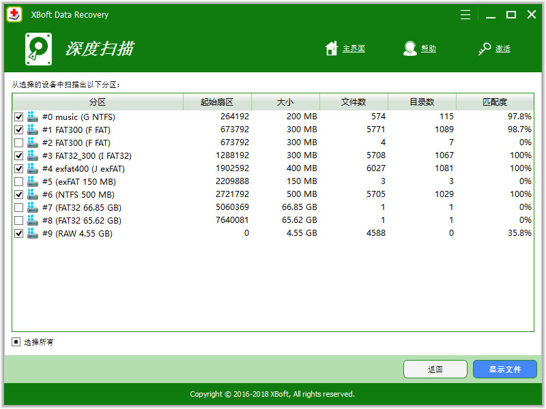Viewport: 546px width, 409px height.
Task: Click size value 150 MB
Action: [x=302, y=181]
